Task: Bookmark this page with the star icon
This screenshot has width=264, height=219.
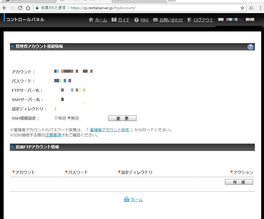Action: click(x=242, y=8)
